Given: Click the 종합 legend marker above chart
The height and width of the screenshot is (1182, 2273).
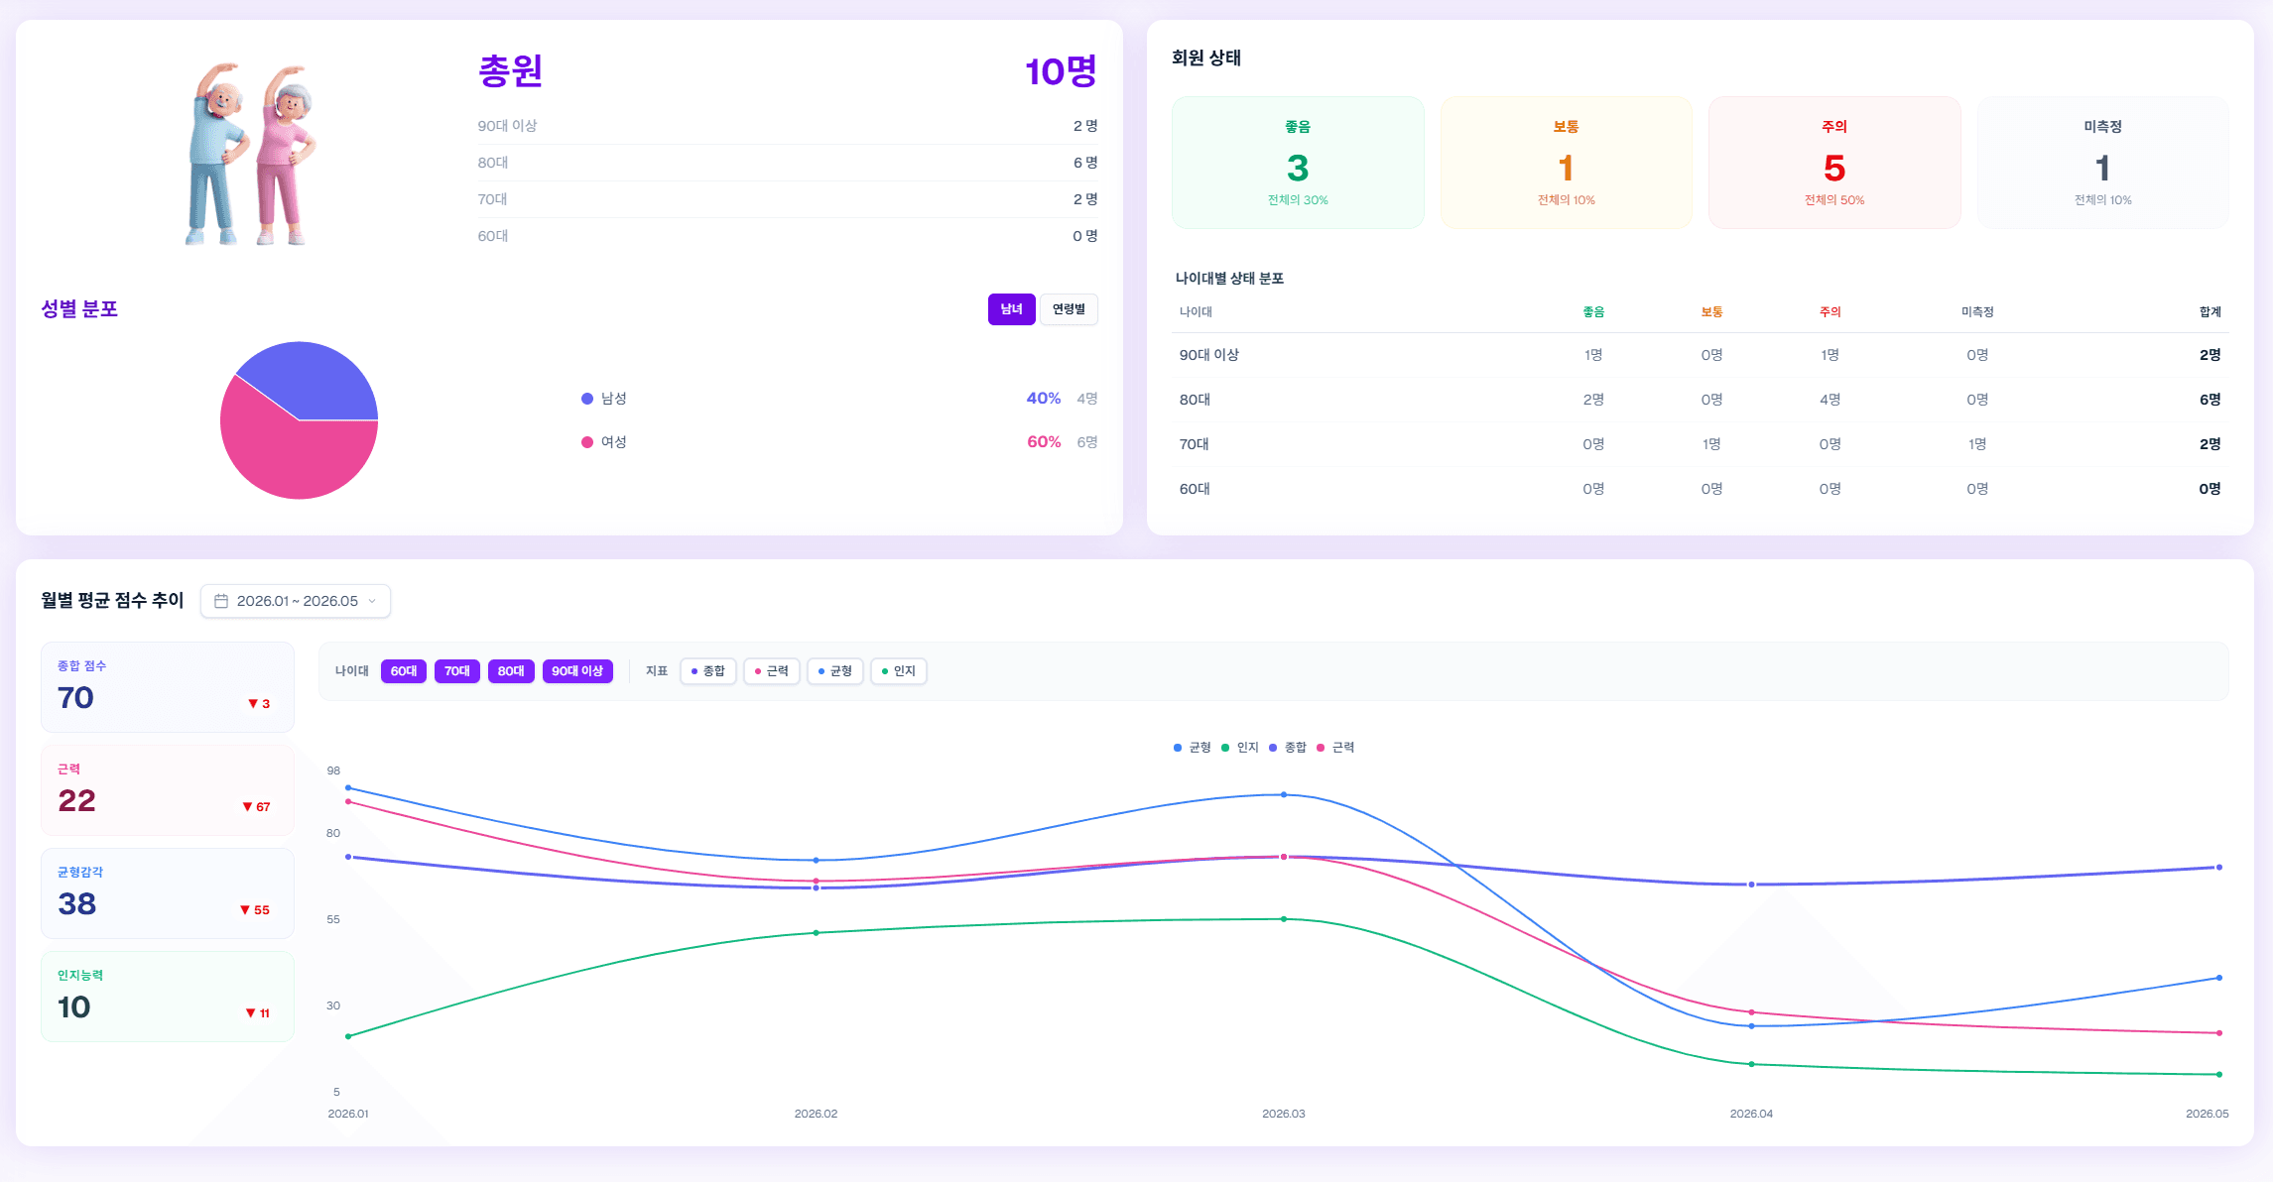Looking at the screenshot, I should click(x=1273, y=748).
